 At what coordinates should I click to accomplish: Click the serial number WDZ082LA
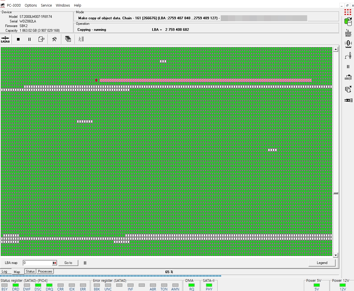28,21
